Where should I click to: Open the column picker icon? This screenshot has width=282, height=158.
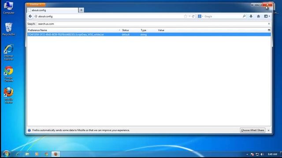tap(269, 30)
